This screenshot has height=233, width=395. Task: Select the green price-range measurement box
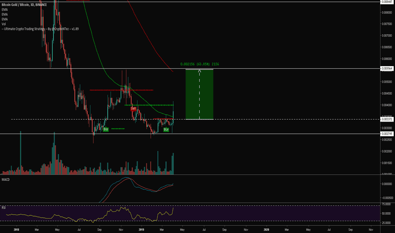pos(200,94)
